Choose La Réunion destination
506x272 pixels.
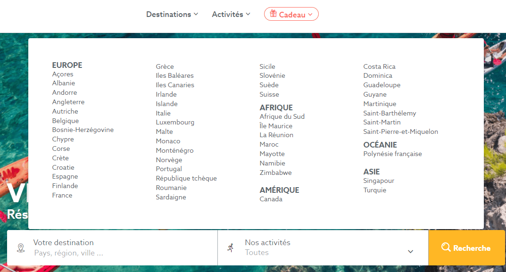click(276, 135)
